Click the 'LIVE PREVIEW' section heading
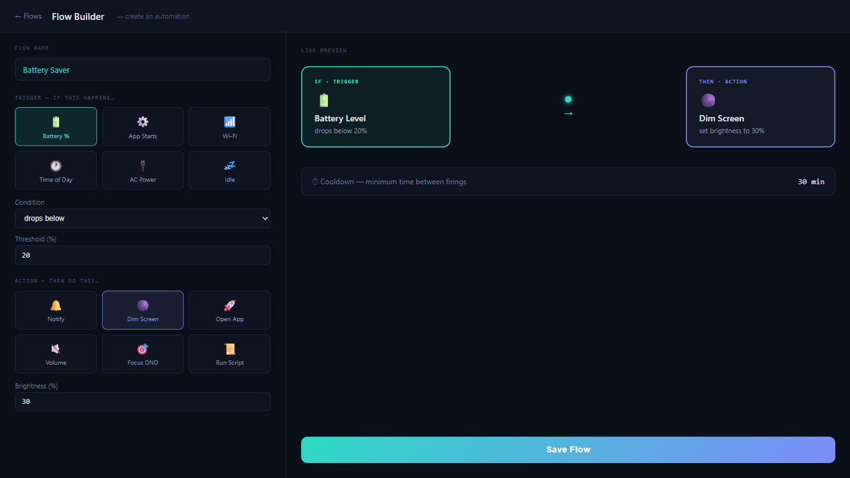 [324, 50]
